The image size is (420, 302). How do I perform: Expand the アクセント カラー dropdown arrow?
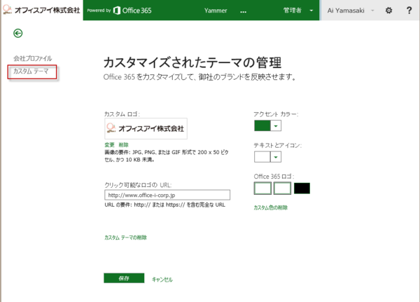click(x=276, y=125)
